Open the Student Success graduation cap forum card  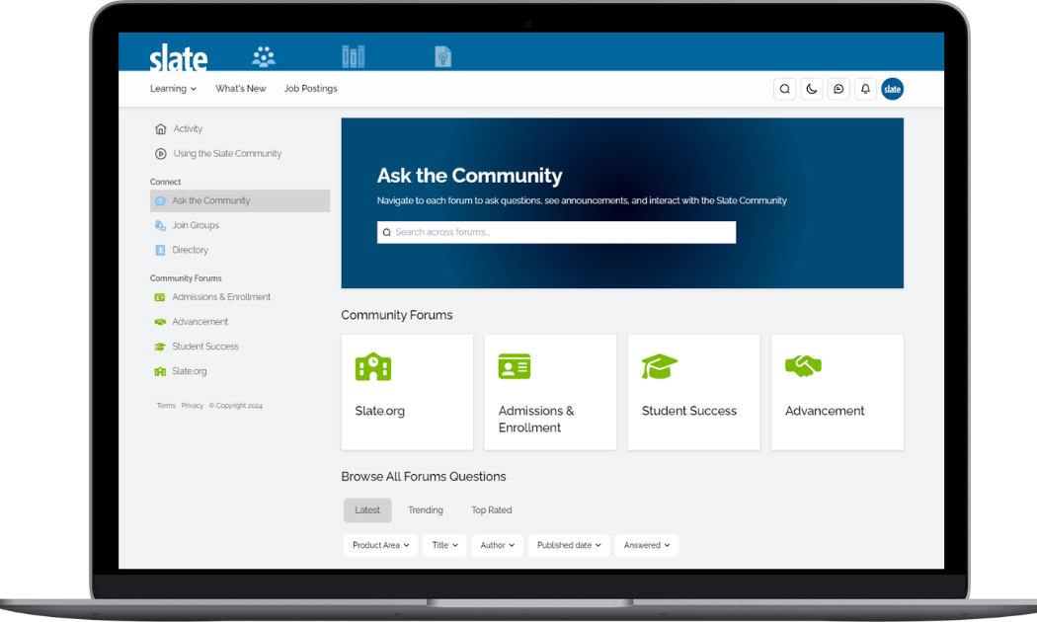tap(693, 392)
